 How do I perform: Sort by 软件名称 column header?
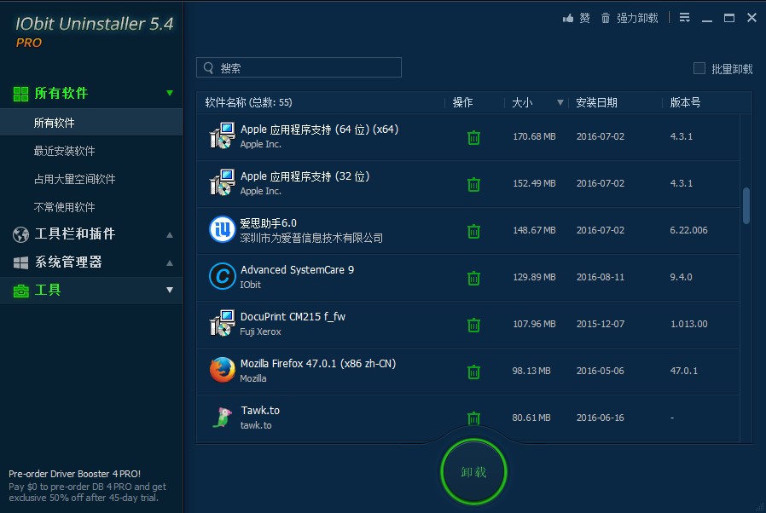click(x=249, y=102)
